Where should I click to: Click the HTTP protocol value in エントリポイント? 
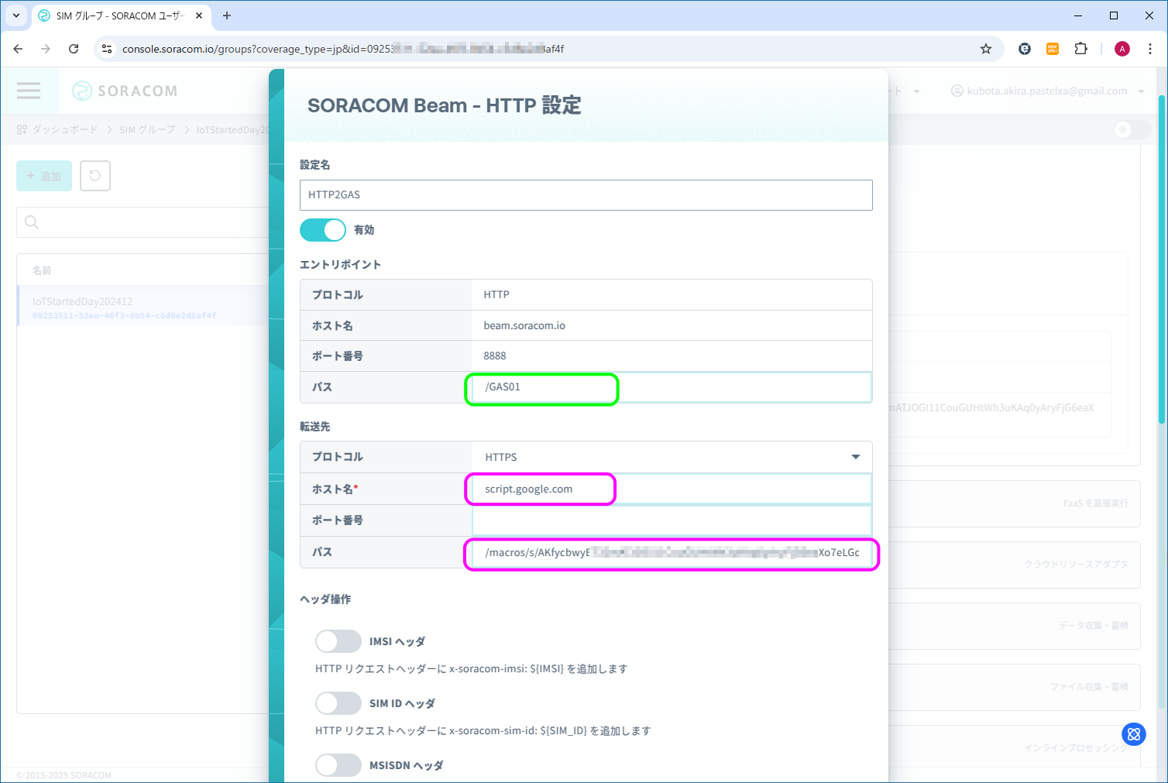point(496,294)
